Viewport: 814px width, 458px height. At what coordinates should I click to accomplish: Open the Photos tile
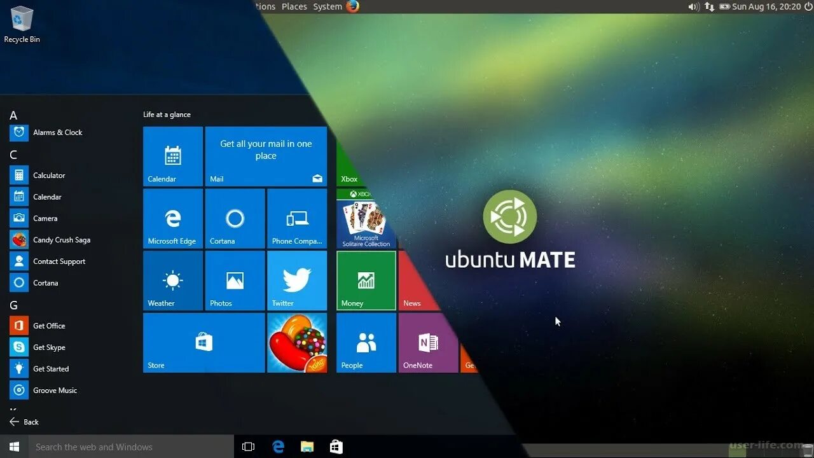pos(235,281)
